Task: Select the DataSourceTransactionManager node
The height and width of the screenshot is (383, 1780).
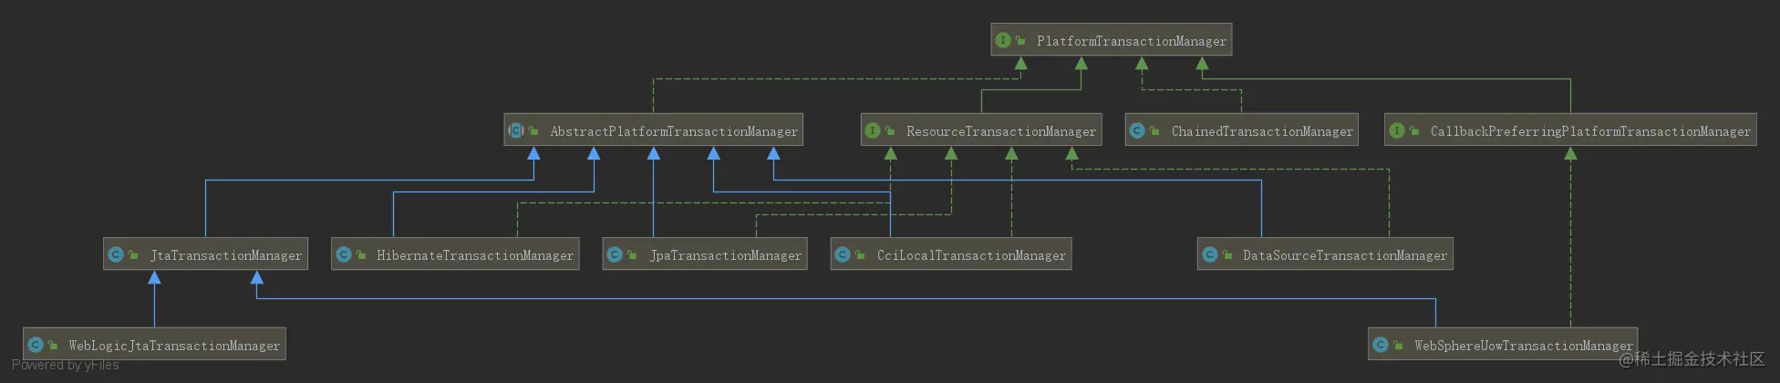Action: (1325, 254)
